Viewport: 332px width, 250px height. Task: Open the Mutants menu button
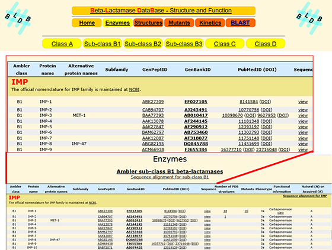pos(179,23)
